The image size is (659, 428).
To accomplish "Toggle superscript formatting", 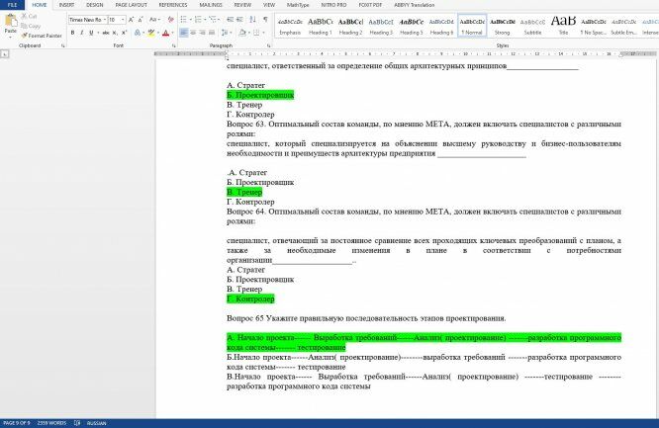I will click(x=124, y=33).
